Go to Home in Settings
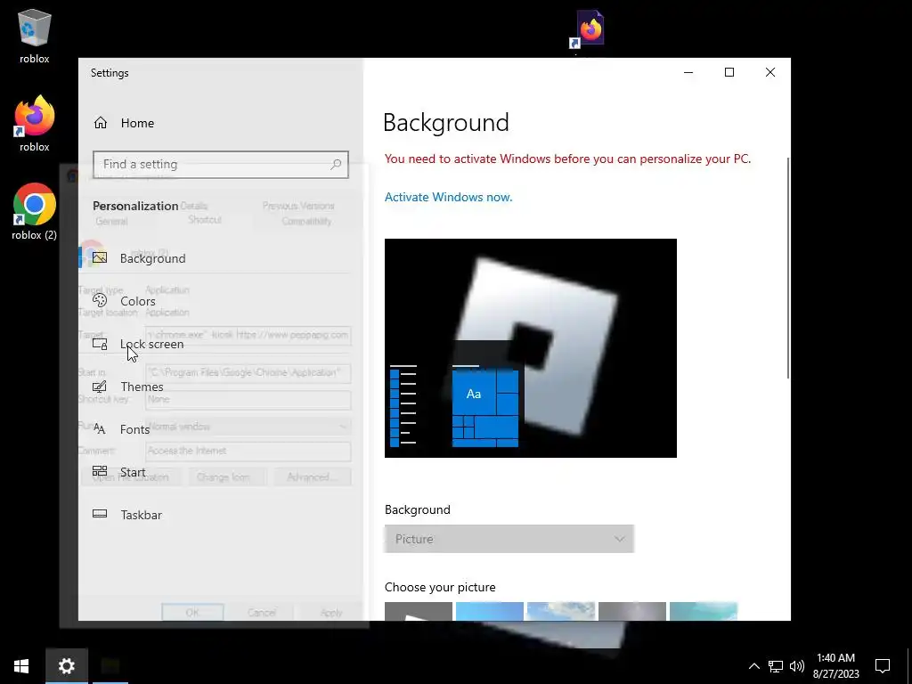The width and height of the screenshot is (912, 684). [137, 123]
